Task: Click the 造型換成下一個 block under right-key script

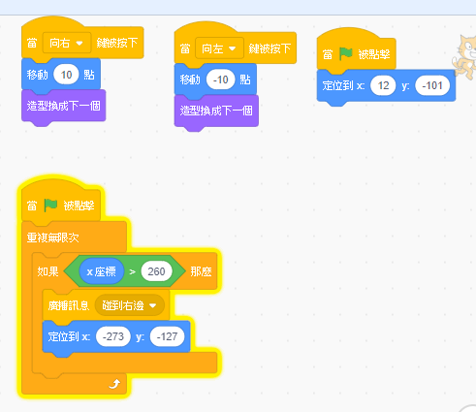Action: coord(64,107)
